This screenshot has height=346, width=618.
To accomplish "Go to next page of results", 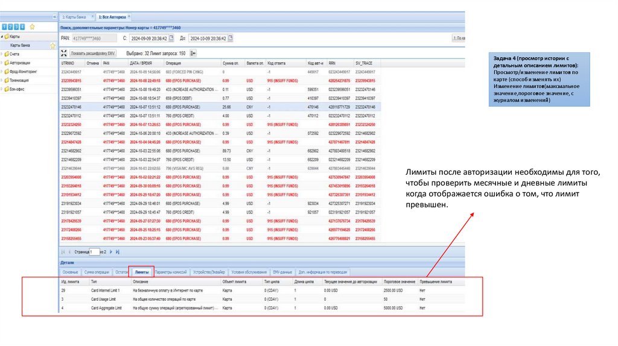I will (110, 251).
